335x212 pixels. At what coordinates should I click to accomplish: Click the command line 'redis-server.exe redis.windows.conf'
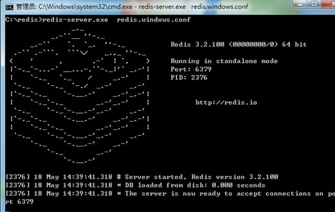(x=116, y=20)
